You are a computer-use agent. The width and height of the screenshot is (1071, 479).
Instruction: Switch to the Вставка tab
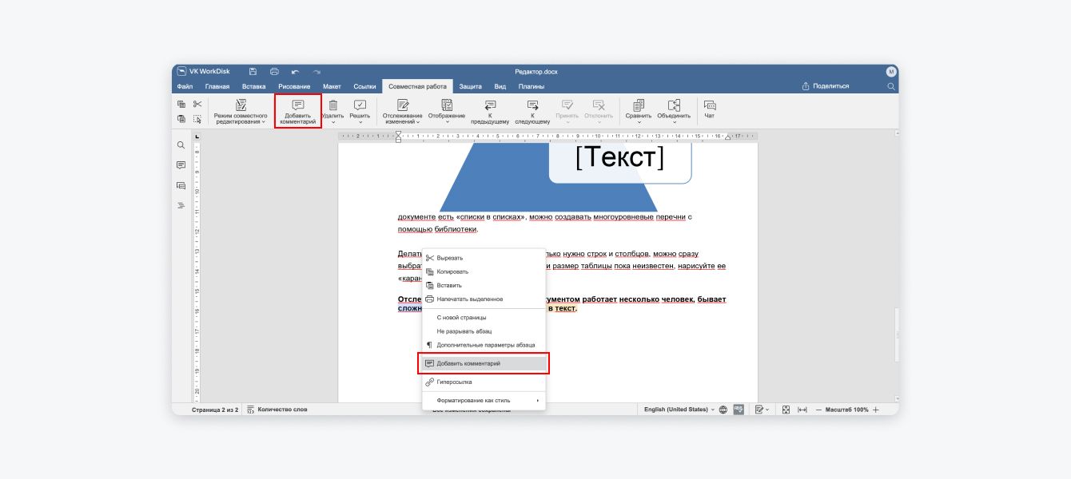point(253,86)
